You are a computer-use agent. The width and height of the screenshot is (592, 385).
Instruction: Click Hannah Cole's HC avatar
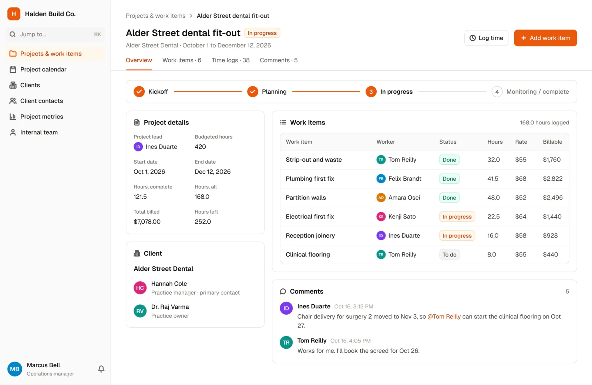pyautogui.click(x=140, y=288)
